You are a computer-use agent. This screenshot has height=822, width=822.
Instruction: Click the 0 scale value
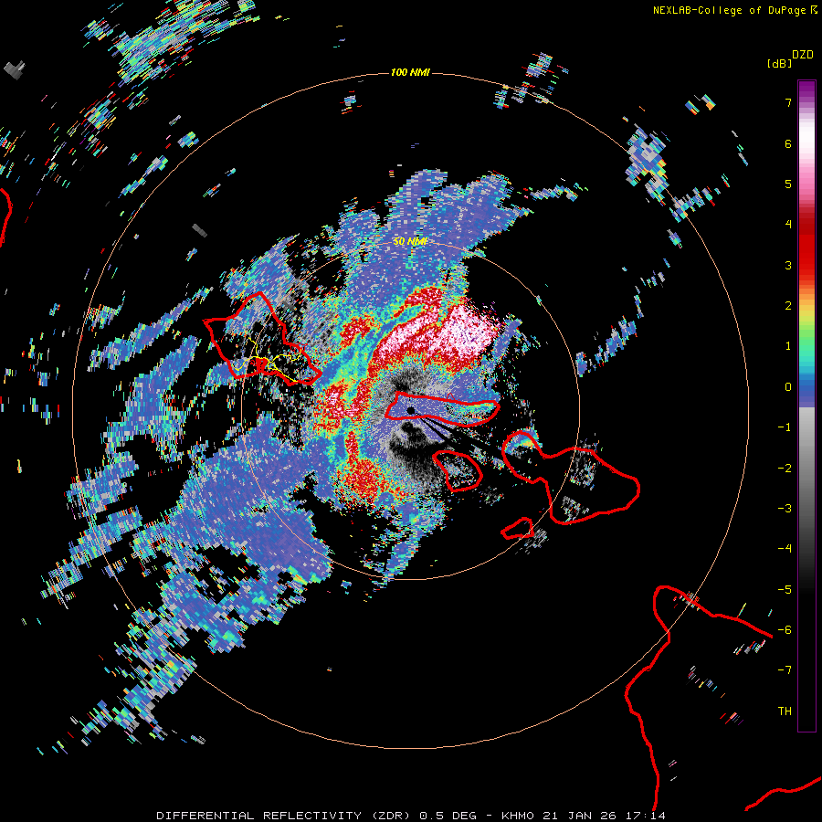pyautogui.click(x=788, y=387)
